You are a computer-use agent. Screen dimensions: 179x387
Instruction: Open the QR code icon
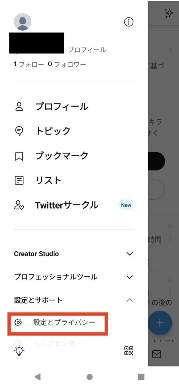point(129,350)
